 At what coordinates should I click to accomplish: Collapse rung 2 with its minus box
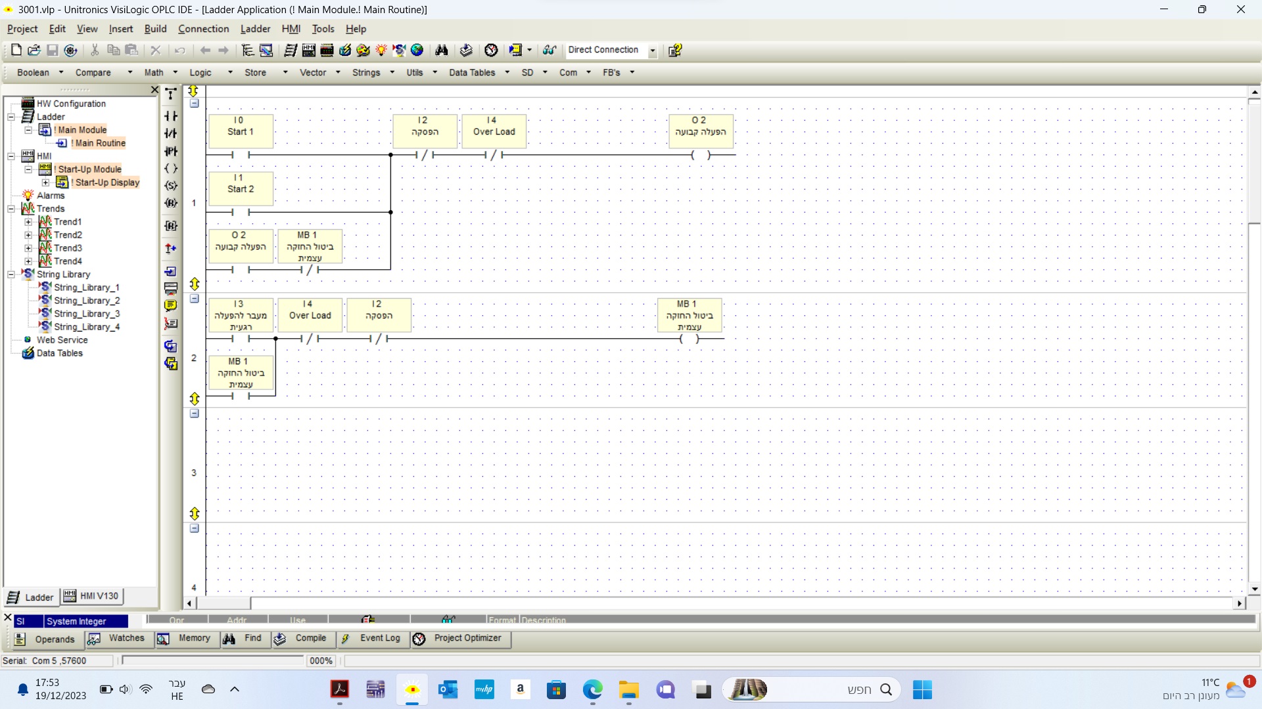coord(195,299)
